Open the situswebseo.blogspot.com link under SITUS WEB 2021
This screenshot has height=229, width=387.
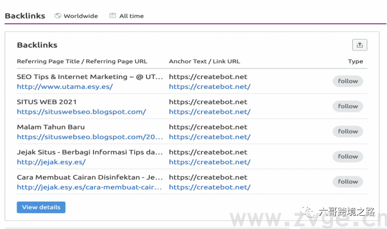pyautogui.click(x=81, y=112)
